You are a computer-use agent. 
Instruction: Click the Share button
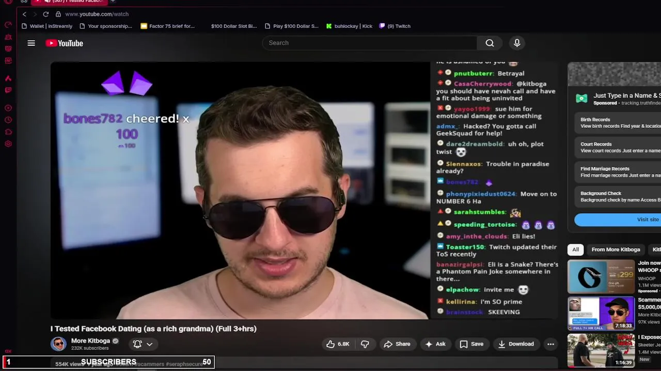tap(397, 344)
